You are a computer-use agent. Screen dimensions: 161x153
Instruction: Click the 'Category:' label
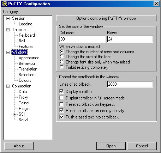coord(11,12)
